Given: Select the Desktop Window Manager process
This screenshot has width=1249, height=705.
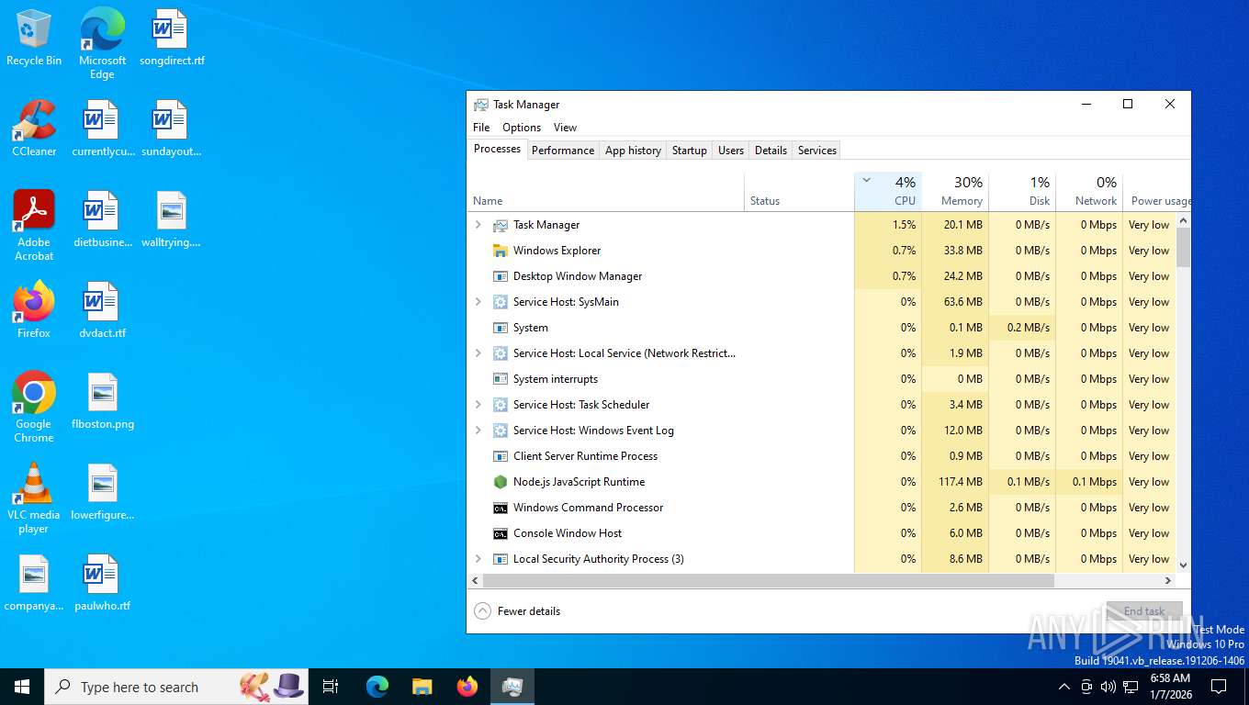Looking at the screenshot, I should (x=822, y=276).
